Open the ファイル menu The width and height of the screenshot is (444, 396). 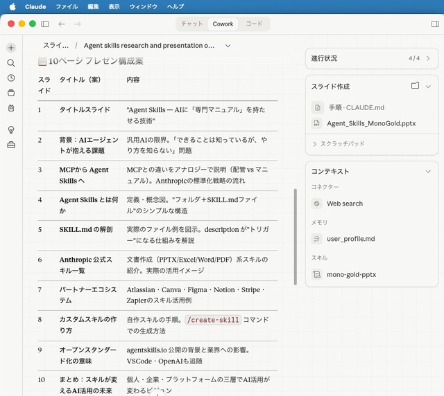click(x=67, y=6)
